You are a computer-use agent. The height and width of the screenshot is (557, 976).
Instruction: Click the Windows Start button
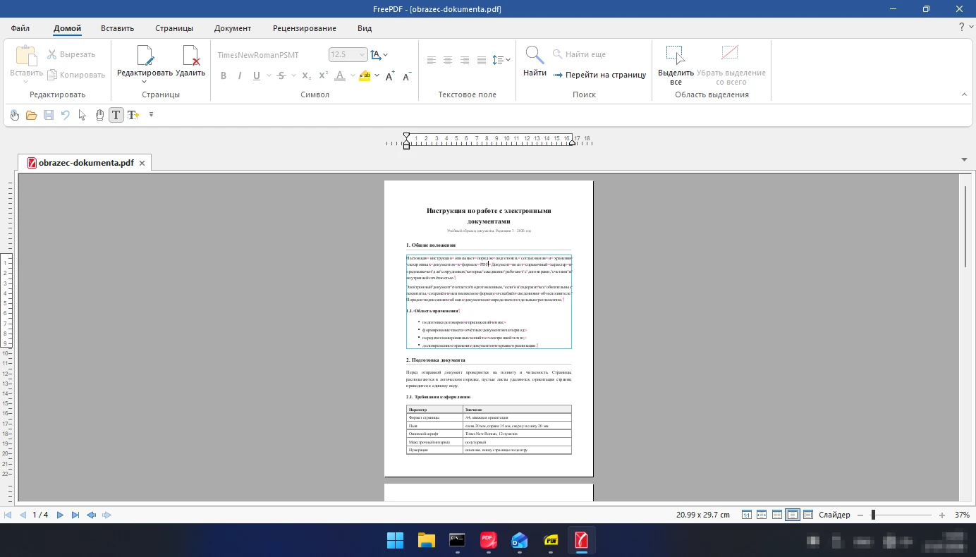pyautogui.click(x=396, y=541)
